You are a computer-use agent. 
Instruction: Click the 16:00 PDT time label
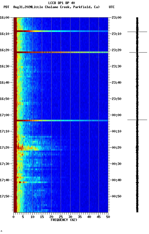click(x=5, y=18)
